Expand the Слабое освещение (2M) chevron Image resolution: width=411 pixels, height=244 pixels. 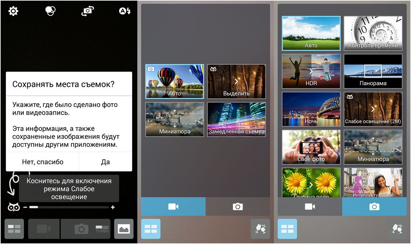tap(373, 109)
